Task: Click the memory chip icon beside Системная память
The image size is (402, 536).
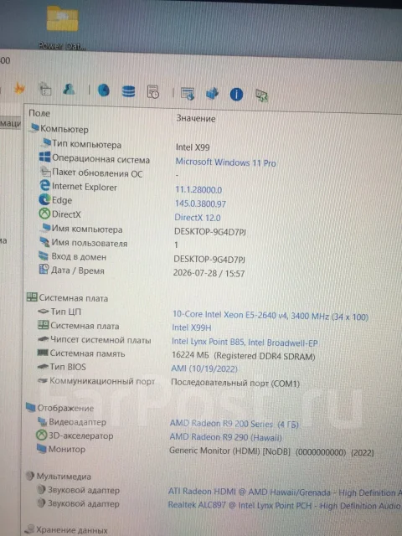Action: point(43,353)
